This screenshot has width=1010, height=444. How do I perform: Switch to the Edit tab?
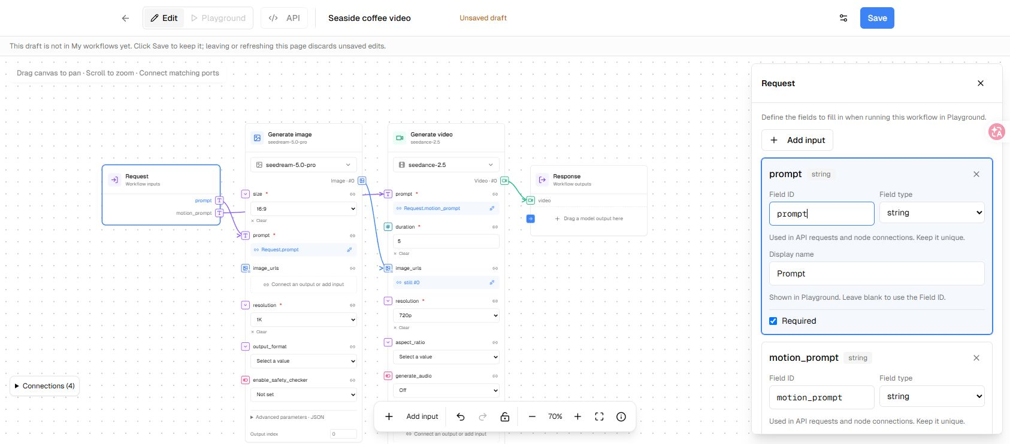pos(164,18)
